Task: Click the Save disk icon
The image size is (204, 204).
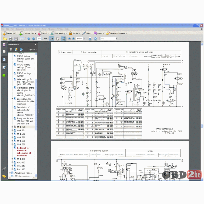Action: (x=16, y=39)
